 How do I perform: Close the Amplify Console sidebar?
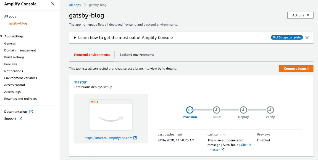(53, 4)
